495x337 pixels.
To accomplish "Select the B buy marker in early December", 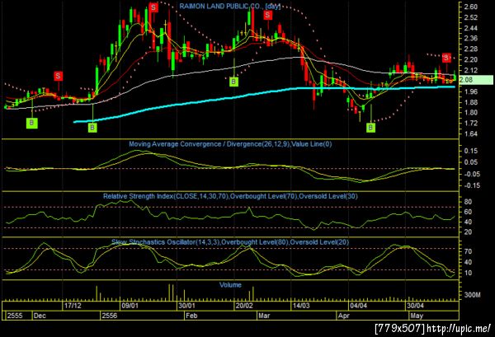I will (31, 123).
